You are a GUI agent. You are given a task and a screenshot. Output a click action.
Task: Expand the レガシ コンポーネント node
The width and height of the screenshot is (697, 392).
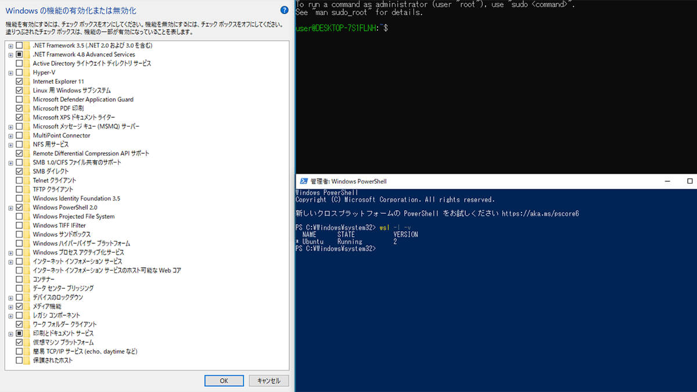coord(10,315)
